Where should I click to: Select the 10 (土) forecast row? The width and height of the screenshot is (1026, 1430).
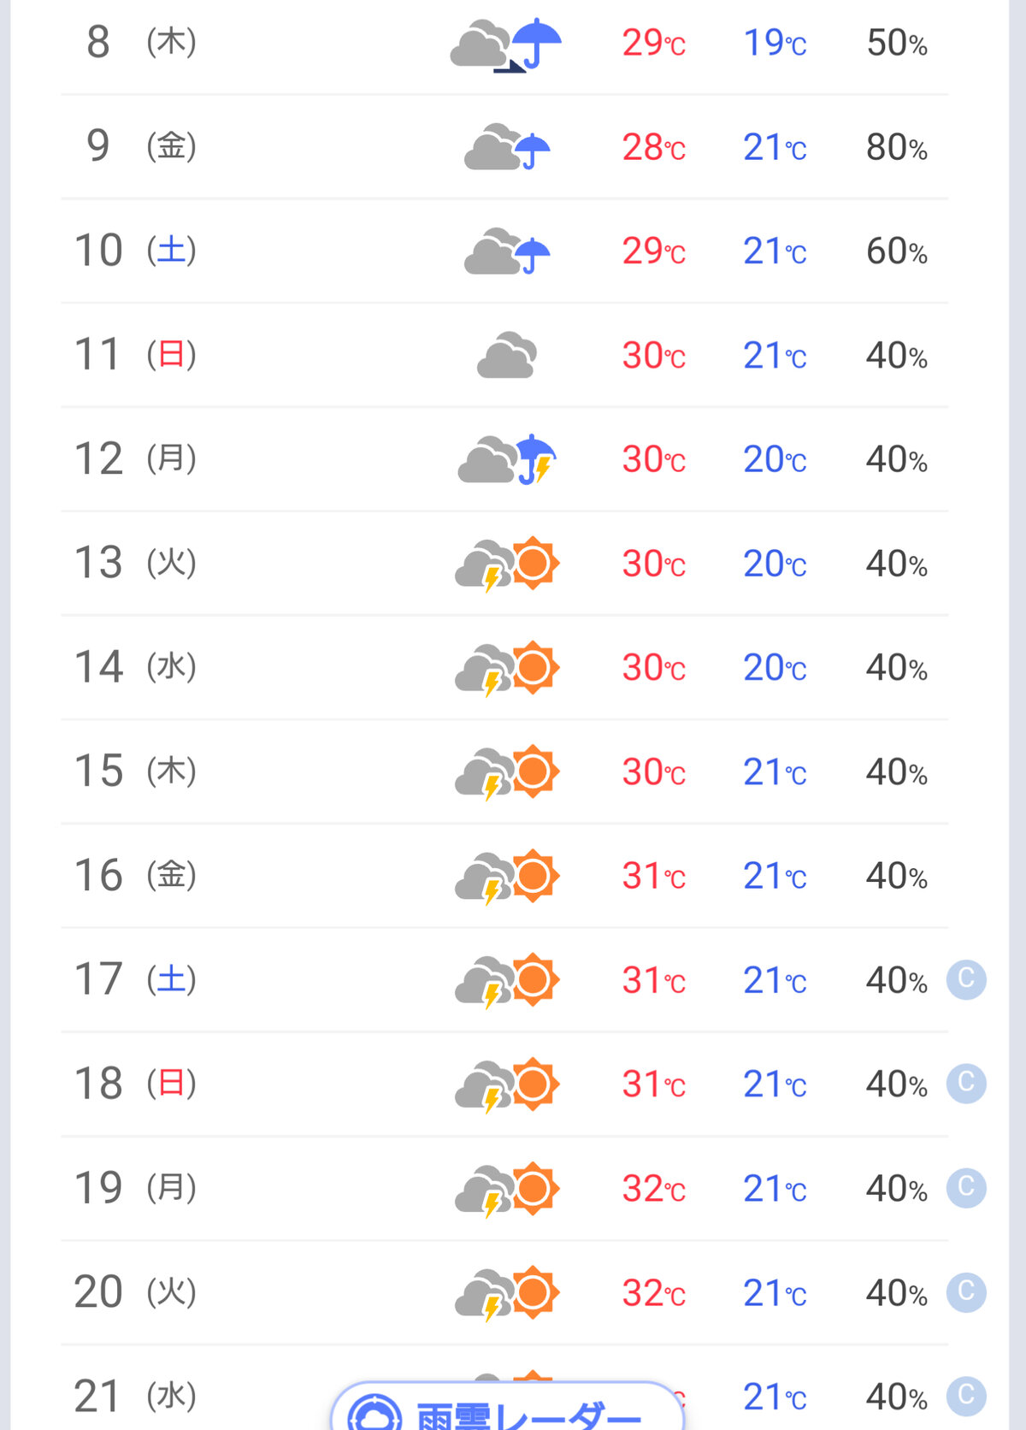[x=504, y=251]
